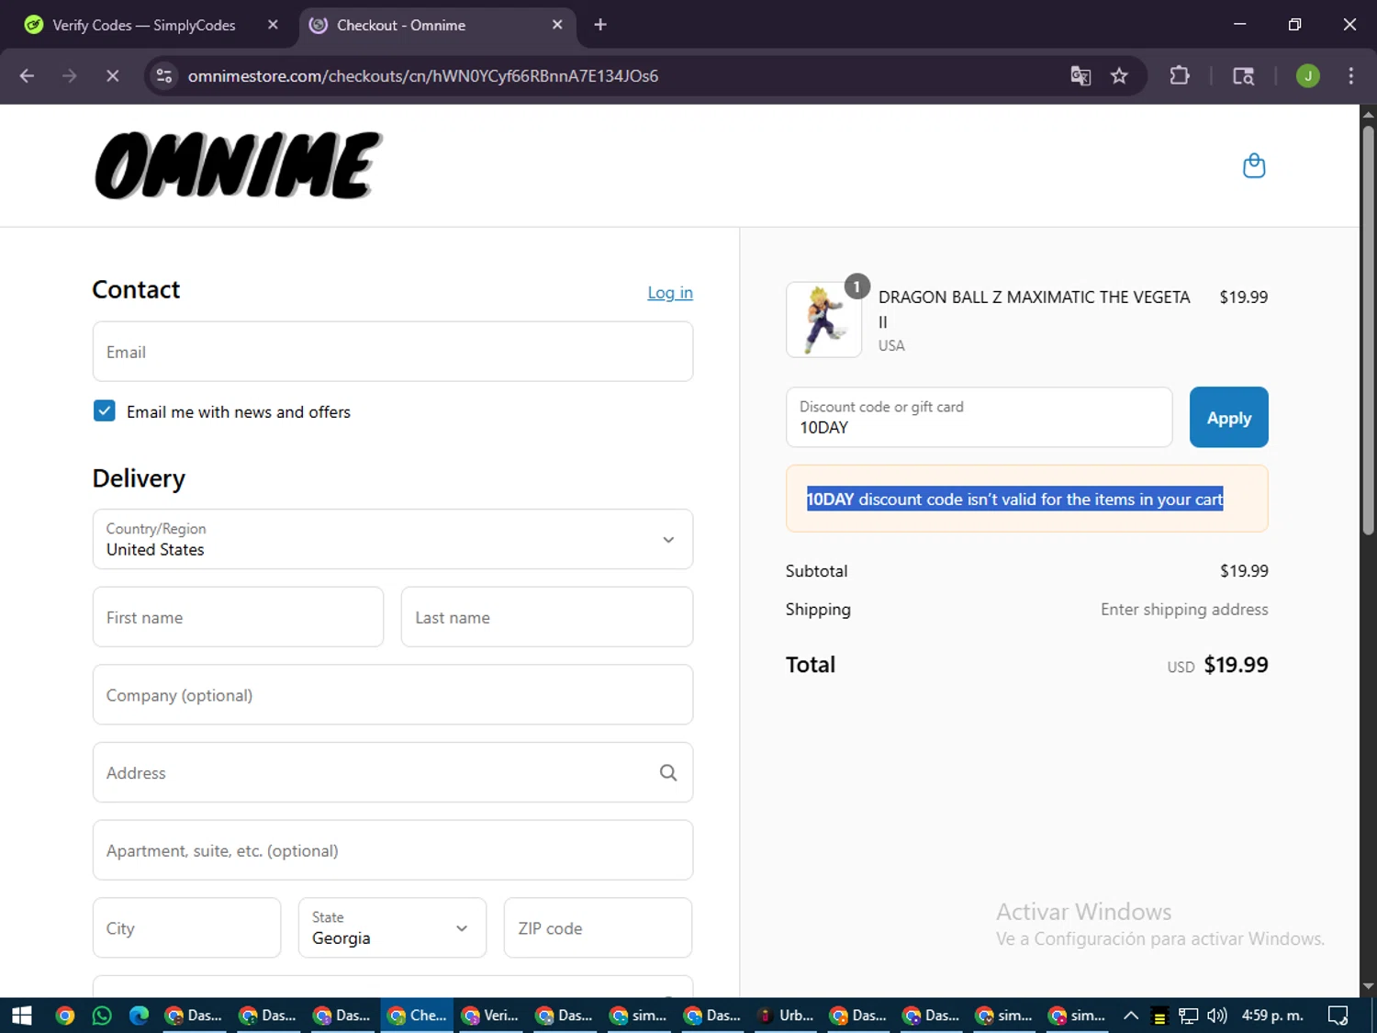This screenshot has height=1033, width=1377.
Task: Show hidden system tray icons
Action: 1131,1016
